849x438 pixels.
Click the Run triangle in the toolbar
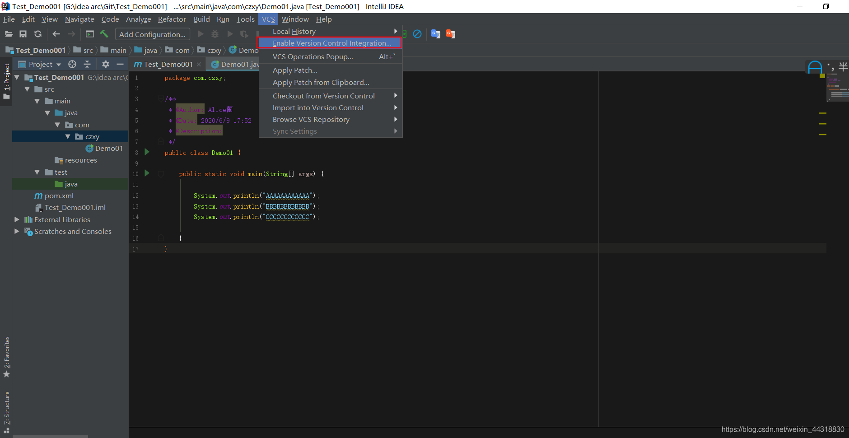click(201, 34)
